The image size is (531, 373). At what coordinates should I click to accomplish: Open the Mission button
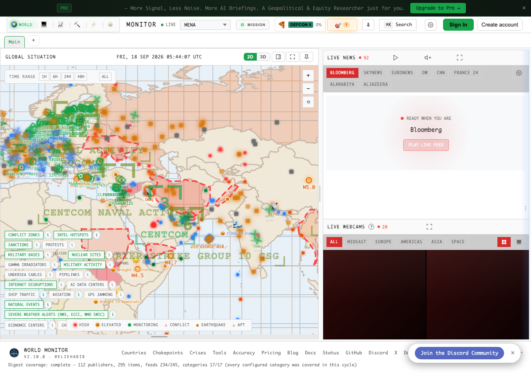click(253, 25)
